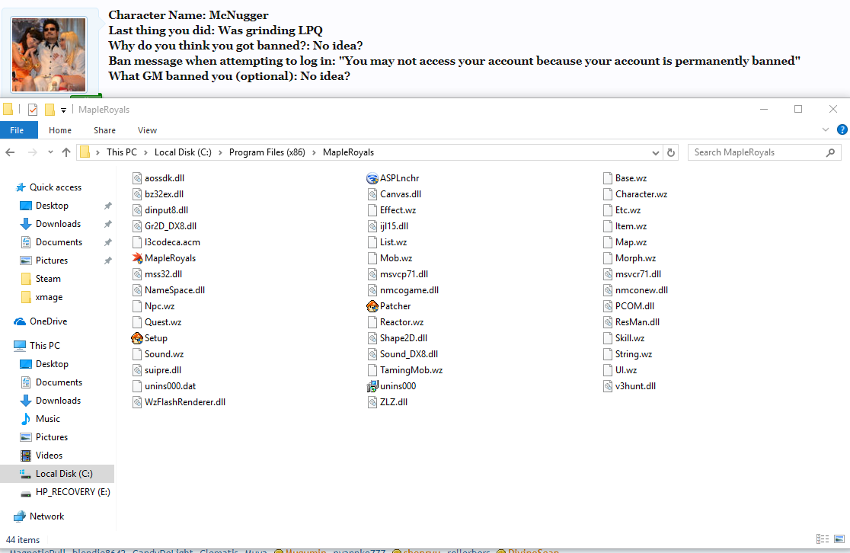Open the Home ribbon tab
The height and width of the screenshot is (553, 850).
click(x=60, y=130)
